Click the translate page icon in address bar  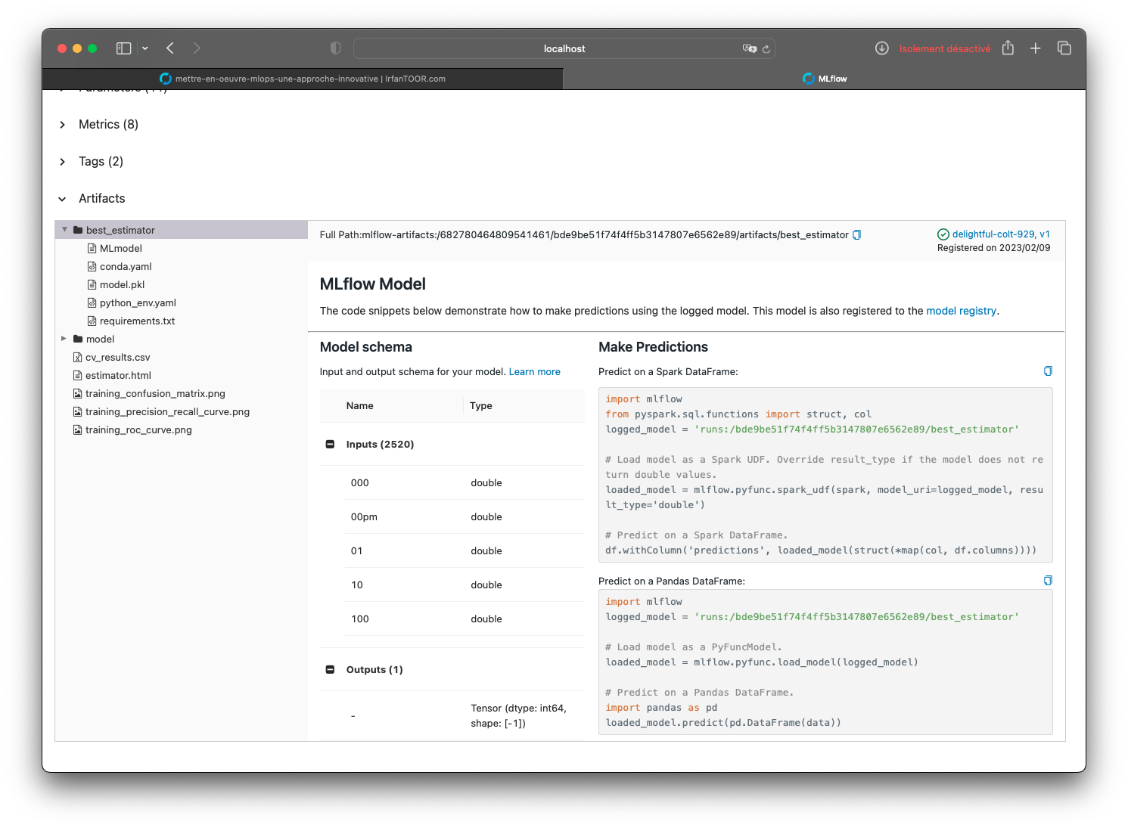[x=749, y=48]
